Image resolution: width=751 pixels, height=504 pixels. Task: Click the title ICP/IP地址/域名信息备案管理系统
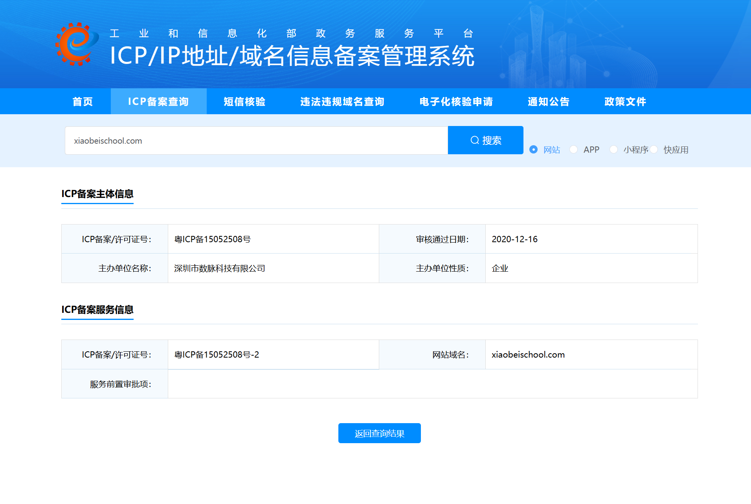click(292, 56)
